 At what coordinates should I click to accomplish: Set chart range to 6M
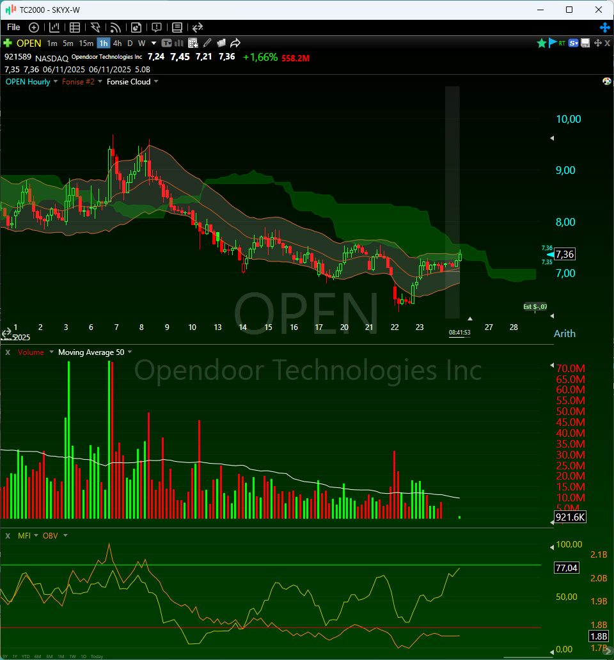pyautogui.click(x=38, y=657)
